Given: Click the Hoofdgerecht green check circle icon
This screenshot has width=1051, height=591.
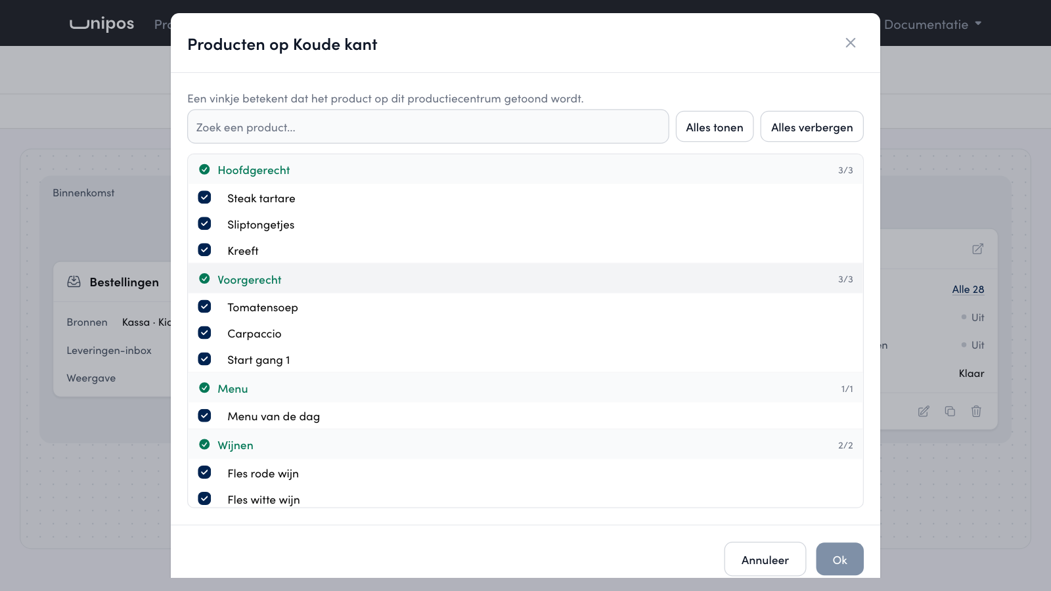Looking at the screenshot, I should click(x=204, y=169).
